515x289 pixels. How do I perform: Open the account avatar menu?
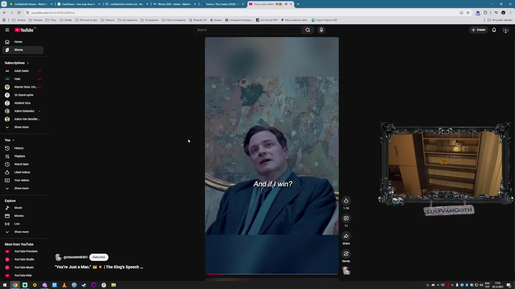click(x=506, y=30)
